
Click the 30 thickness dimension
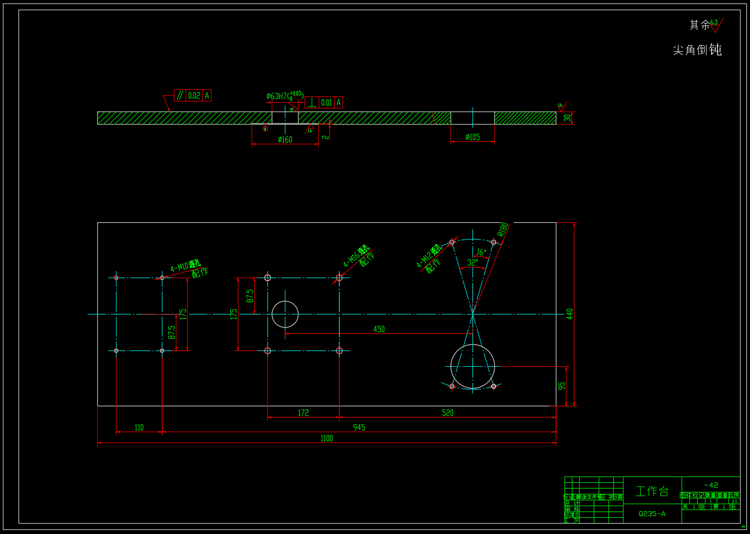point(567,118)
